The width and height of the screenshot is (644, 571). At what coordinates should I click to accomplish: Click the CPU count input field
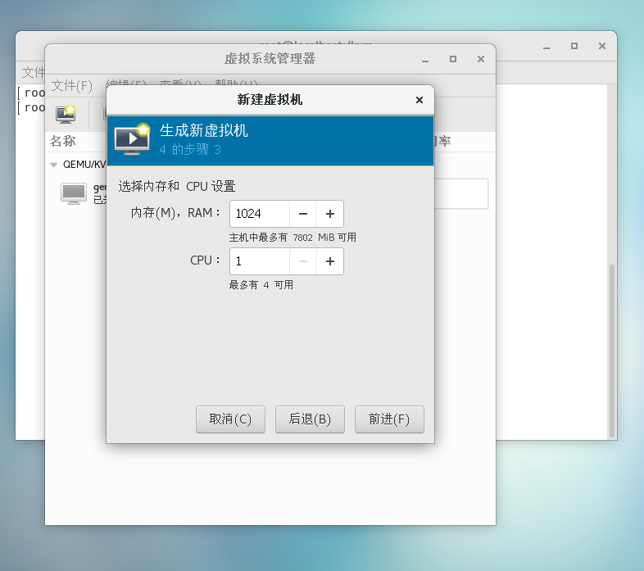(x=259, y=261)
